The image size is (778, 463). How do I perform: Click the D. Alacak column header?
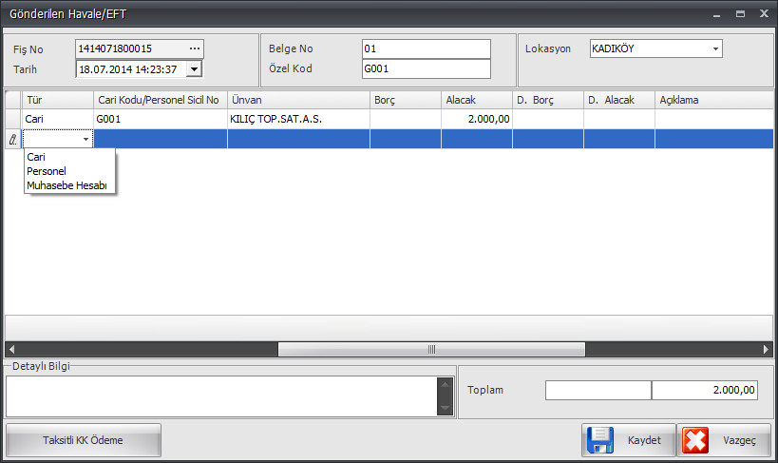click(x=619, y=100)
